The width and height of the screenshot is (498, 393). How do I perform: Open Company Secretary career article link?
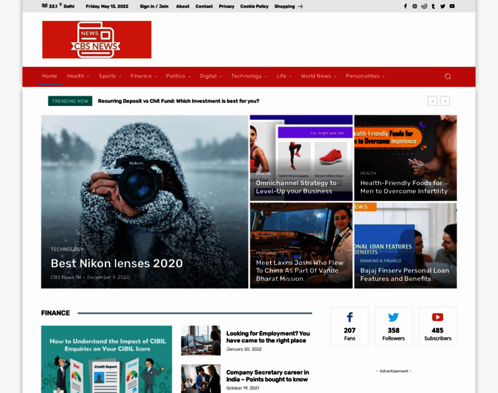click(x=267, y=376)
